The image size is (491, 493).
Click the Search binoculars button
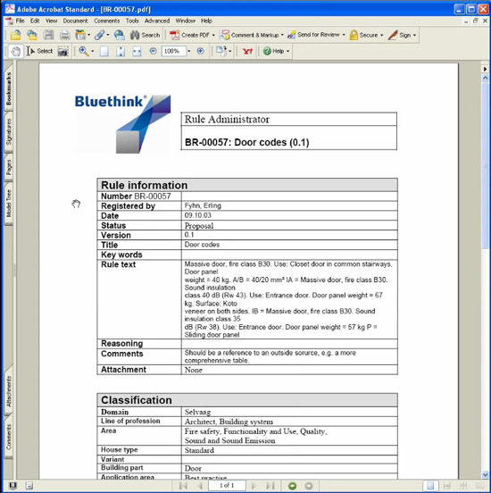point(145,35)
